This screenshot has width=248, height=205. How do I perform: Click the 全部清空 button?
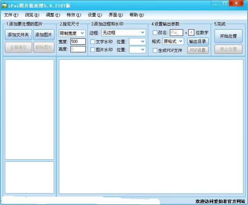click(18, 47)
